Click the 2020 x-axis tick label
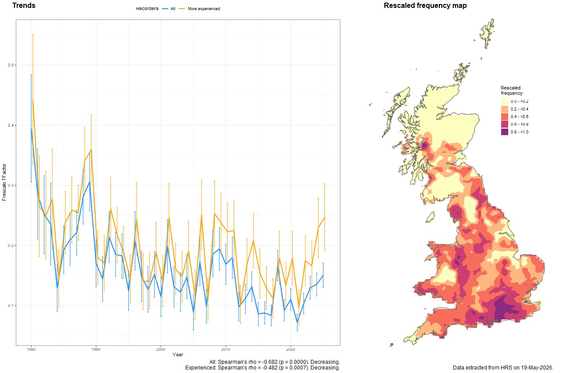 tap(291, 349)
